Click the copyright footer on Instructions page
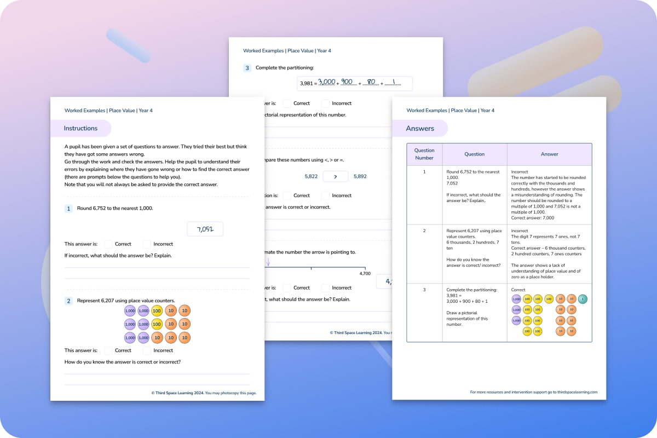657x438 pixels. 204,393
